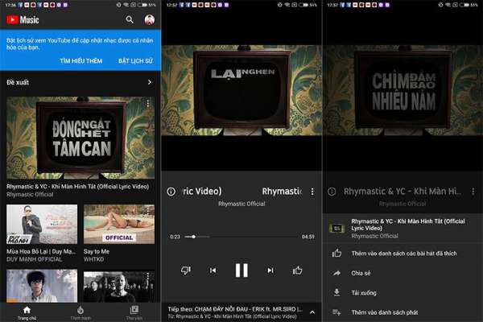Open the Say to Me video thumbnail

tap(119, 223)
